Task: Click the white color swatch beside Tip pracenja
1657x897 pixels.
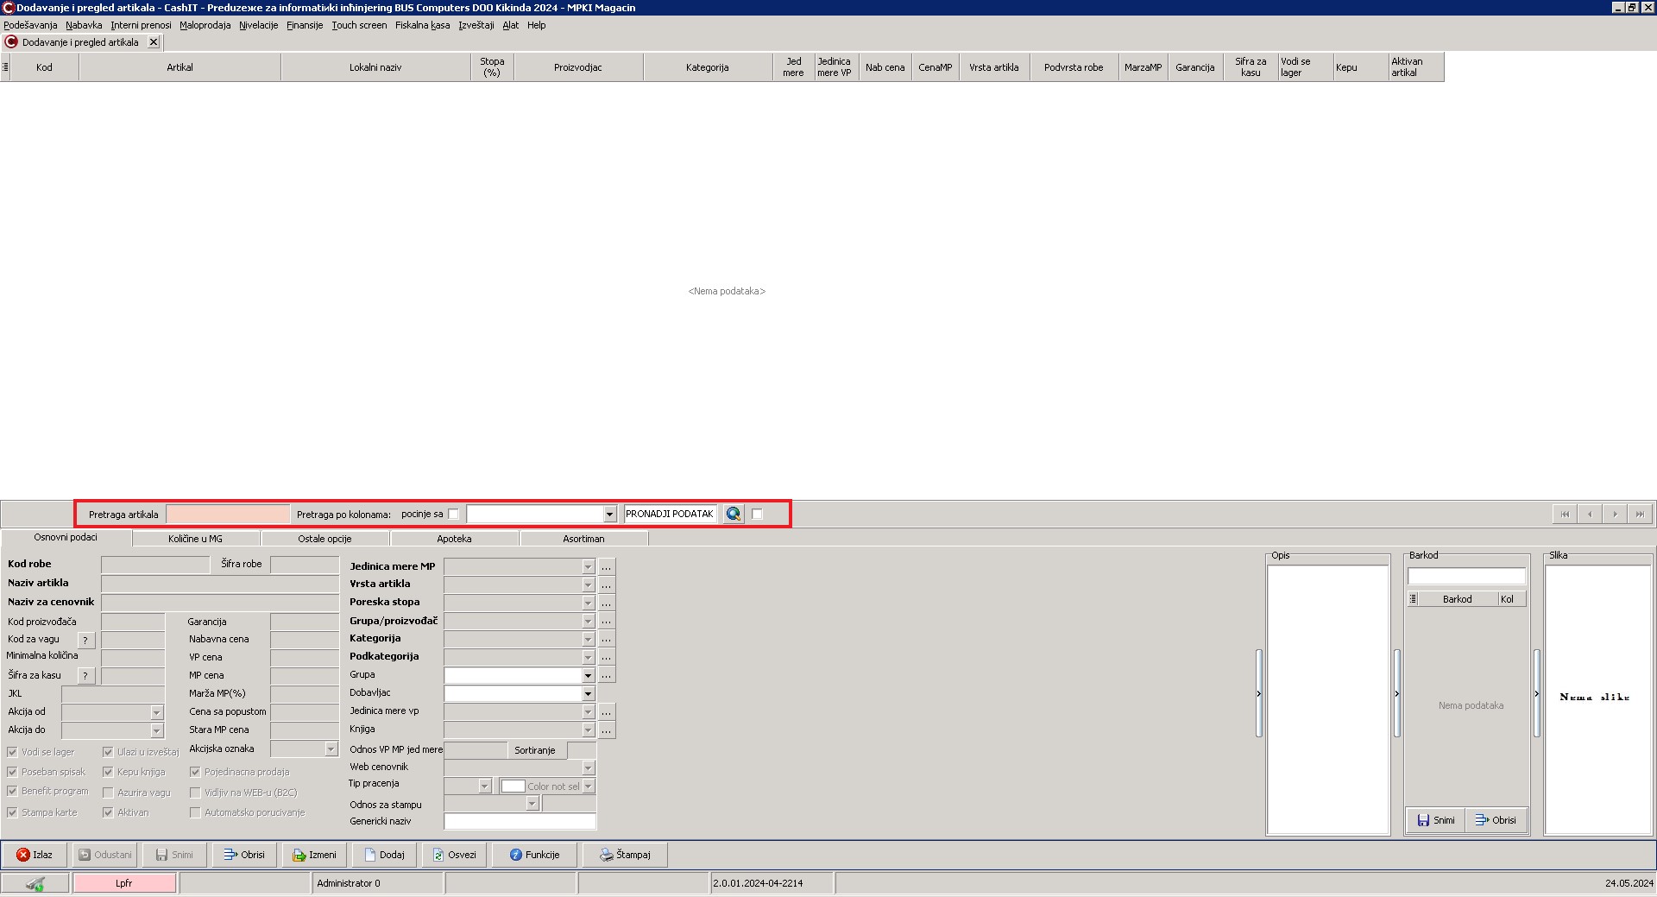Action: [x=513, y=786]
